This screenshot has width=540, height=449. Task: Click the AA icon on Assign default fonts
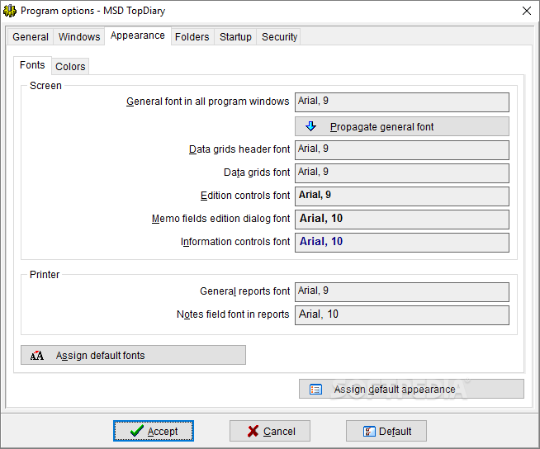pyautogui.click(x=37, y=356)
